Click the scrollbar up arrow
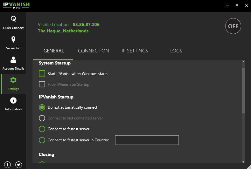This screenshot has height=169, width=251. 243,62
